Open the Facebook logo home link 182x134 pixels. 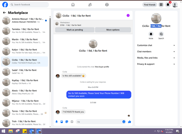[5, 5]
